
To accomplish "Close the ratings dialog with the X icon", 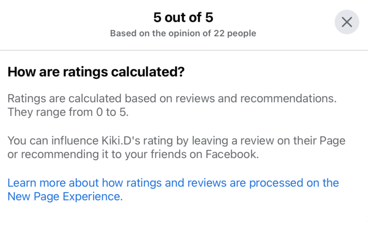I will 346,22.
